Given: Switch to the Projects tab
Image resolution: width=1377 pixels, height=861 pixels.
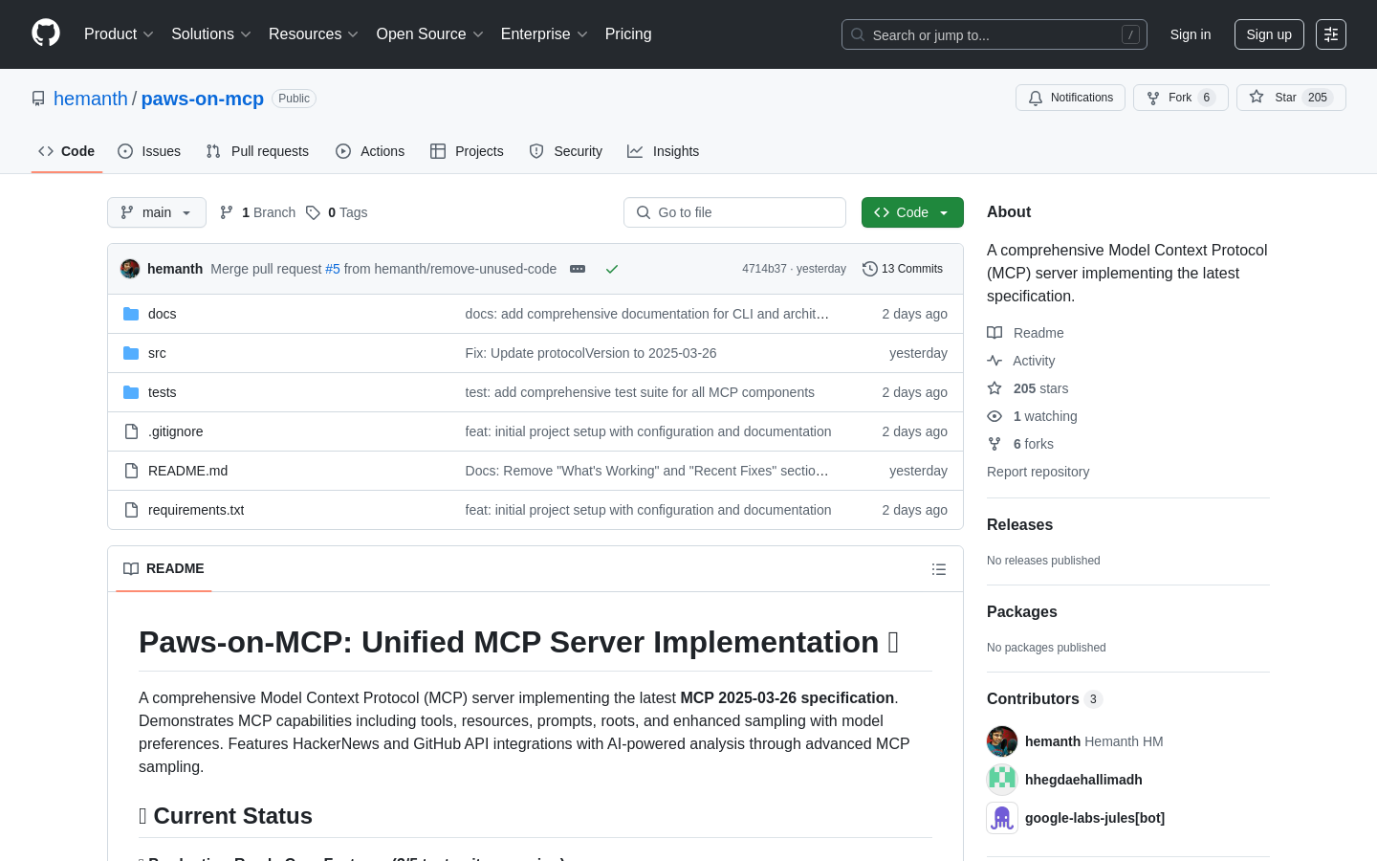Looking at the screenshot, I should click(x=467, y=151).
